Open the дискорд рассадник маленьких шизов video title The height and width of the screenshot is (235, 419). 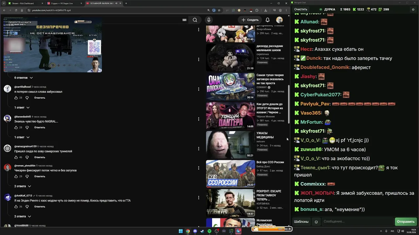pos(270,48)
